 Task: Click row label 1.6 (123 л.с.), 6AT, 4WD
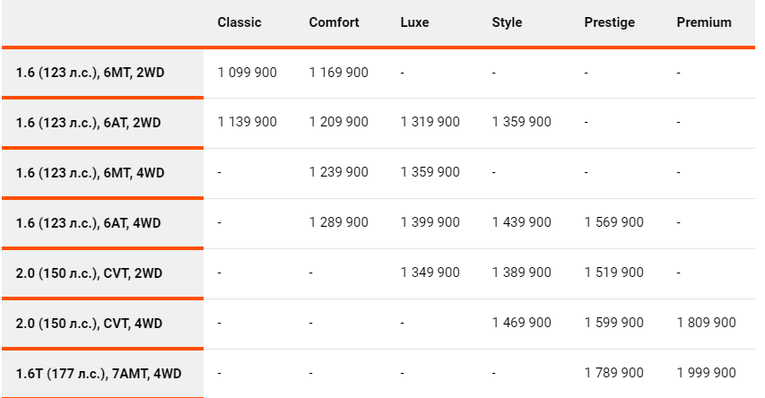point(88,223)
